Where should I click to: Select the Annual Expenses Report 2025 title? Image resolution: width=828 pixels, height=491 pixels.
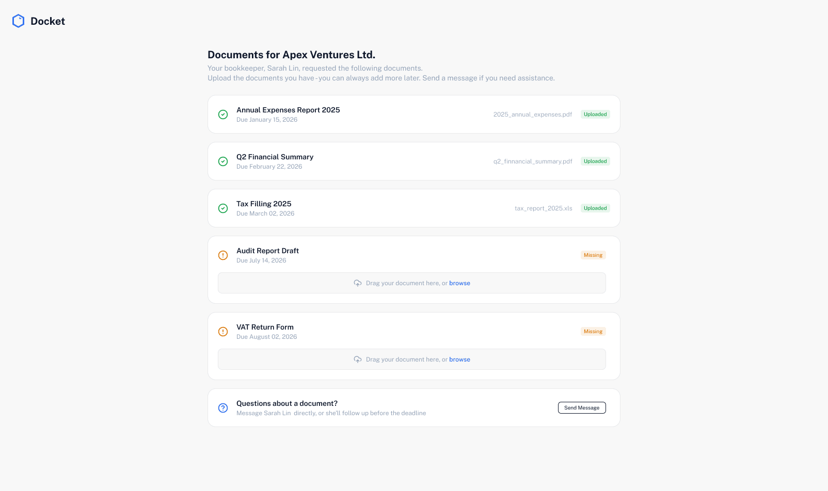point(288,110)
